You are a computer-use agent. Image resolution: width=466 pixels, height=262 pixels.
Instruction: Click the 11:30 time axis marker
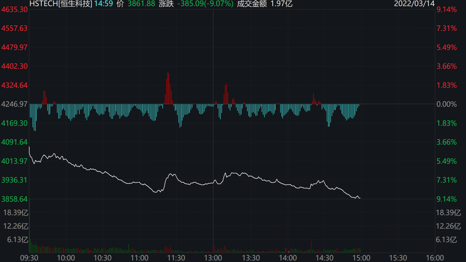pos(176,258)
